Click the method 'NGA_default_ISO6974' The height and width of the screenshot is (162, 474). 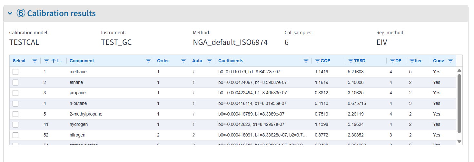point(230,42)
